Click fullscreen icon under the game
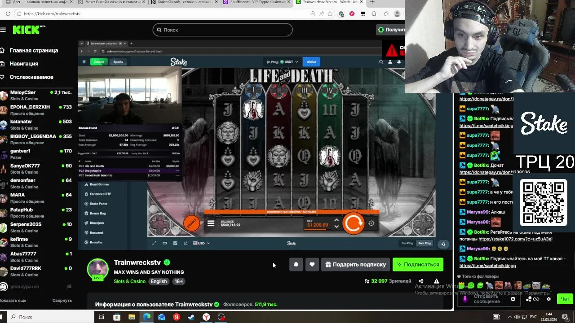 click(x=154, y=243)
